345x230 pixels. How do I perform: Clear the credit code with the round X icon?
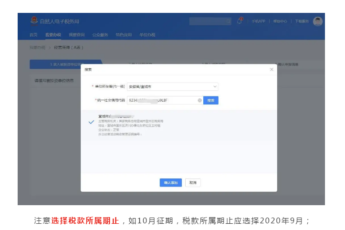tap(199, 100)
